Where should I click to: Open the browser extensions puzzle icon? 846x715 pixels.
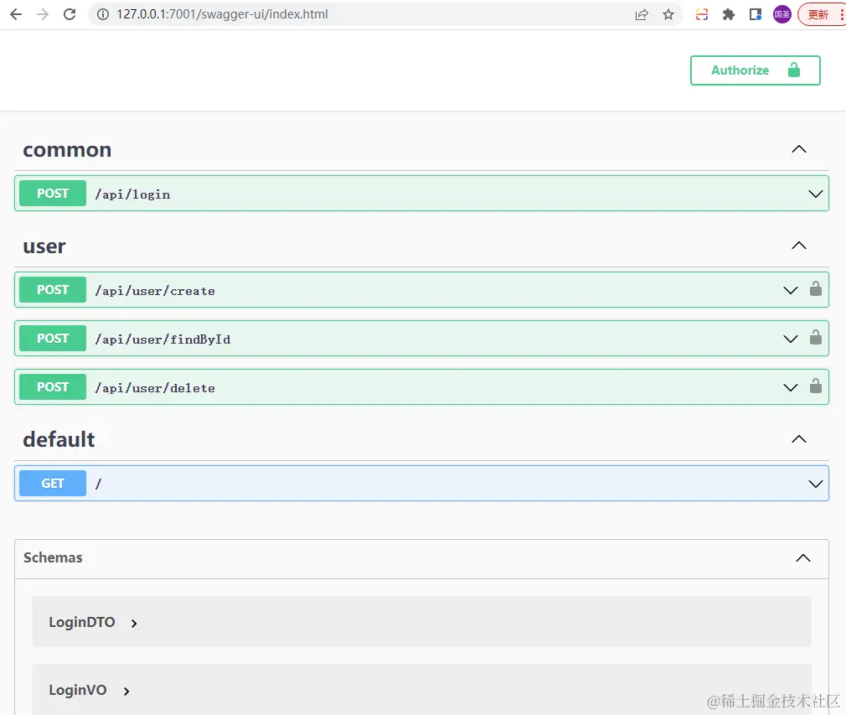[729, 14]
